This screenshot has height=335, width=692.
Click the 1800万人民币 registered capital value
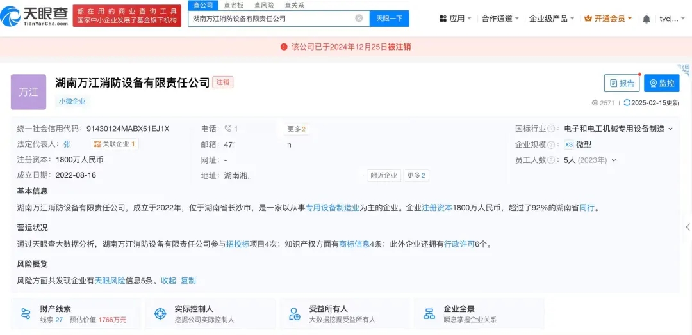(79, 159)
